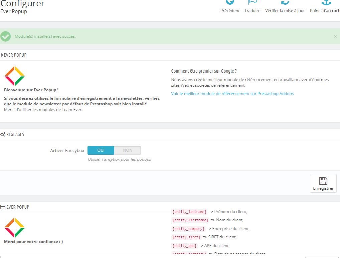Select the [entity_lastname] code tag
340x258 pixels.
189,212
